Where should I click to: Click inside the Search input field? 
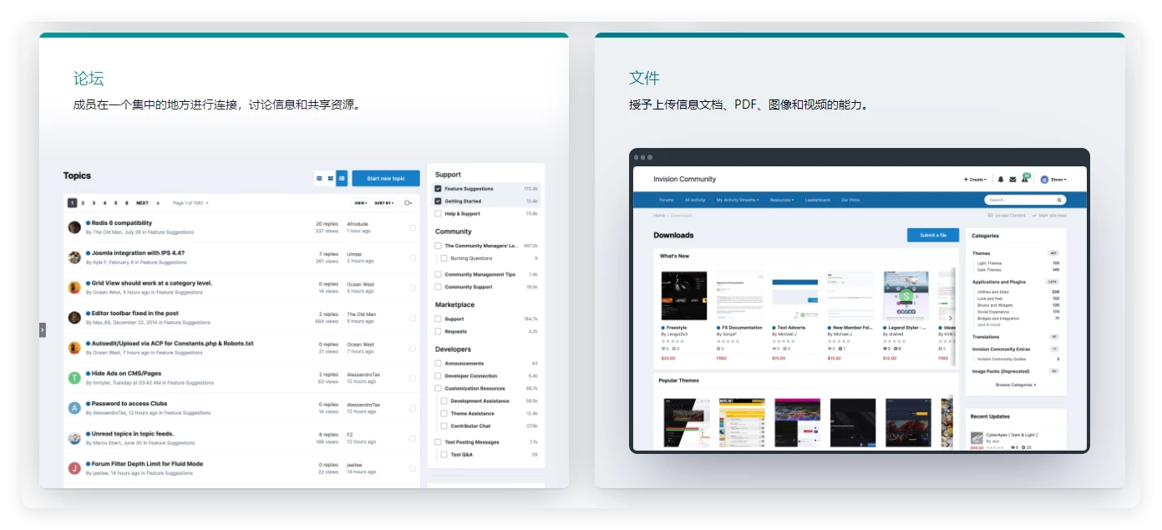(x=1019, y=201)
